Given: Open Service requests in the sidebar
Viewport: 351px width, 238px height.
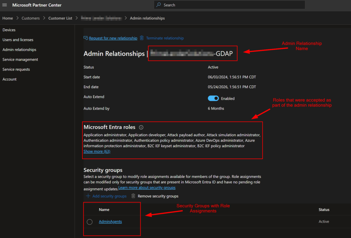Looking at the screenshot, I should [16, 70].
